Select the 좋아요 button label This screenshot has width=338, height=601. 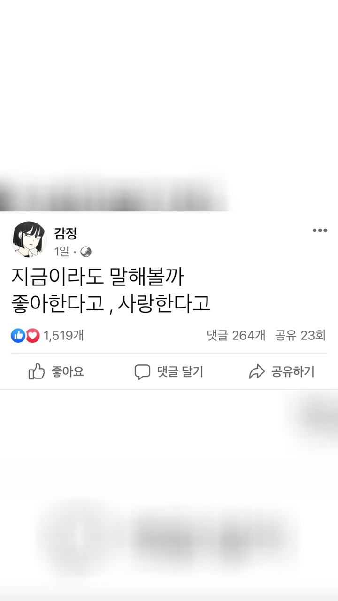(68, 372)
